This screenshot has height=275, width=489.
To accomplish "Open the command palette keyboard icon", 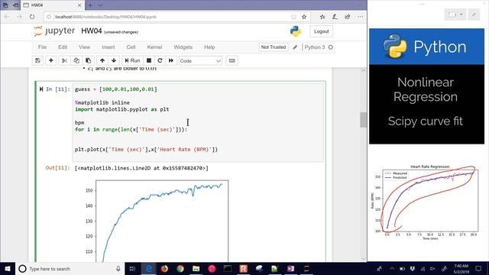I will [232, 60].
